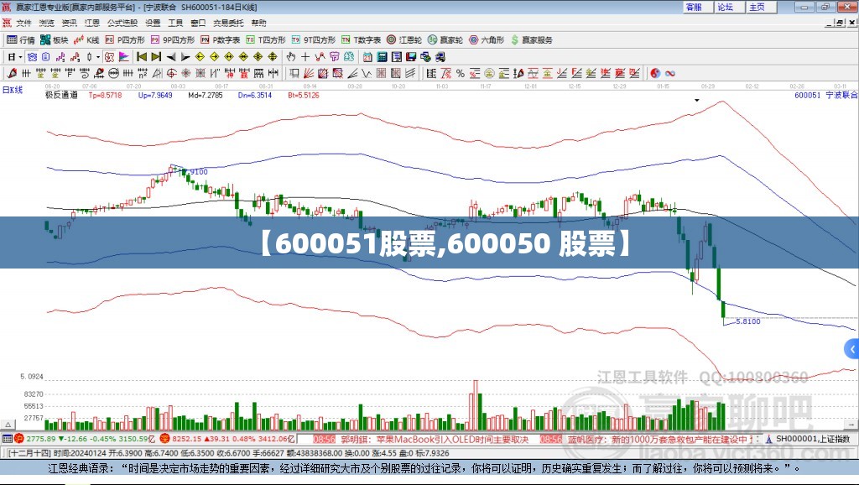Image resolution: width=859 pixels, height=485 pixels.
Task: Open the 江恩 menu
Action: [x=92, y=23]
